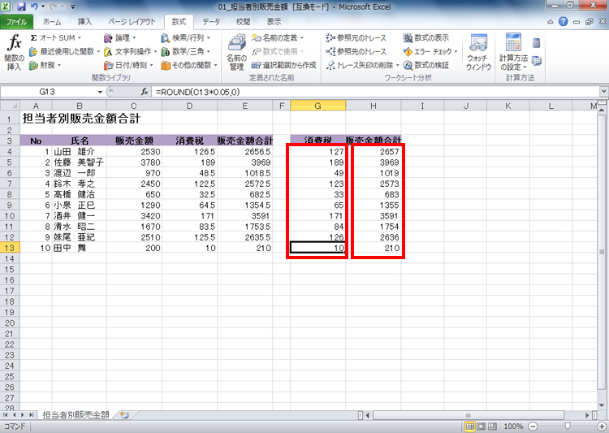The image size is (609, 433).
Task: Minimize the ribbon with caret icon
Action: coord(550,22)
